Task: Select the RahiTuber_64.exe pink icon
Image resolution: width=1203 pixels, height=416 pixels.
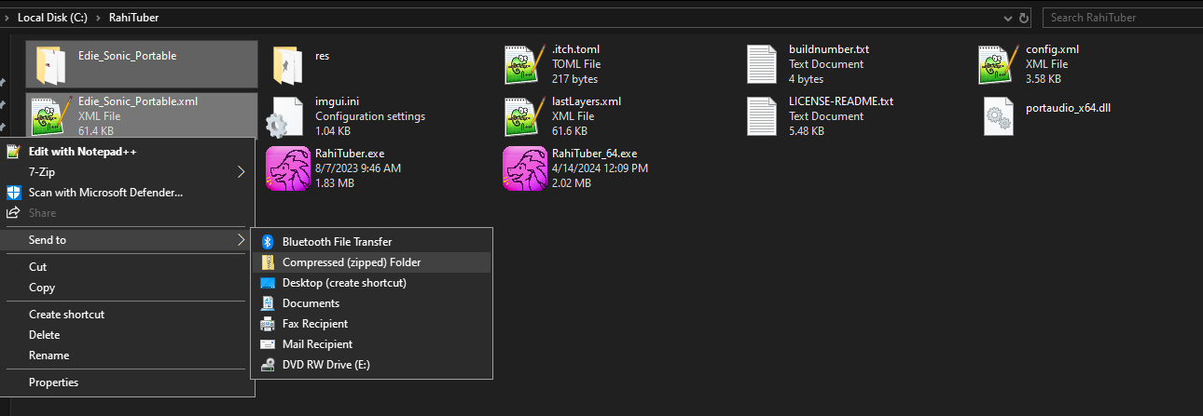Action: [524, 168]
